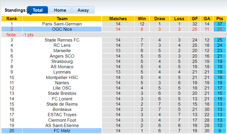227x134 pixels.
Task: Click the Paris Saint-Germain team name
Action: tap(62, 24)
